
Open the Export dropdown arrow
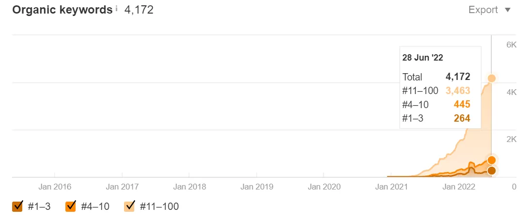[x=508, y=10]
